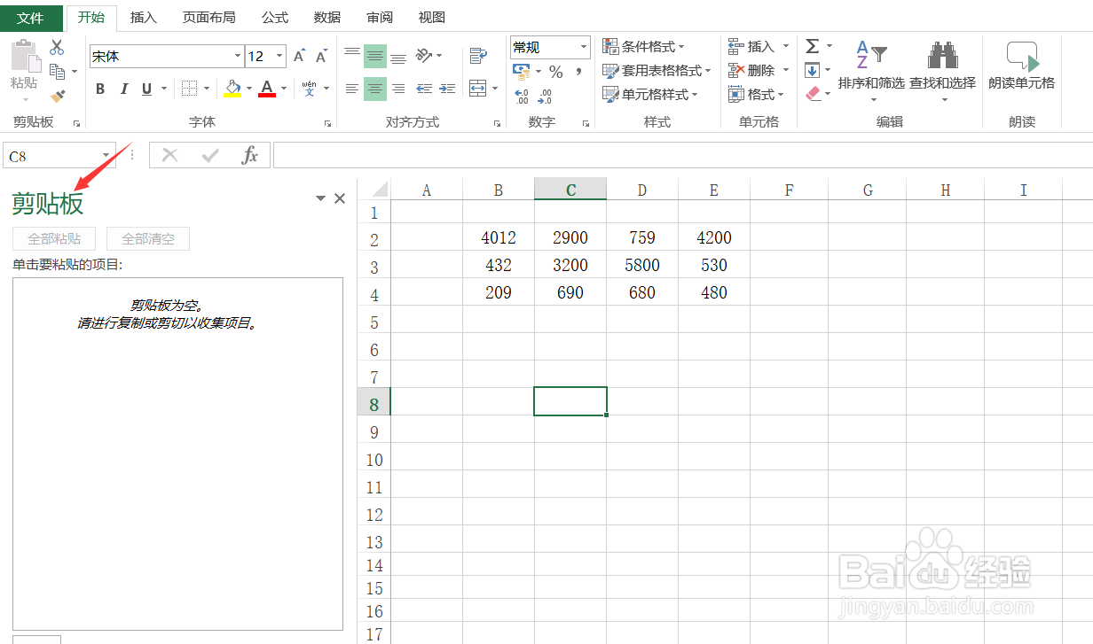Open 排序和筛选 sort and filter menu
This screenshot has height=644, width=1093.
(x=871, y=71)
